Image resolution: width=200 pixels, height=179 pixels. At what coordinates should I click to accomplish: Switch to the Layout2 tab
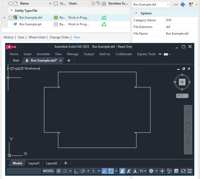52,163
